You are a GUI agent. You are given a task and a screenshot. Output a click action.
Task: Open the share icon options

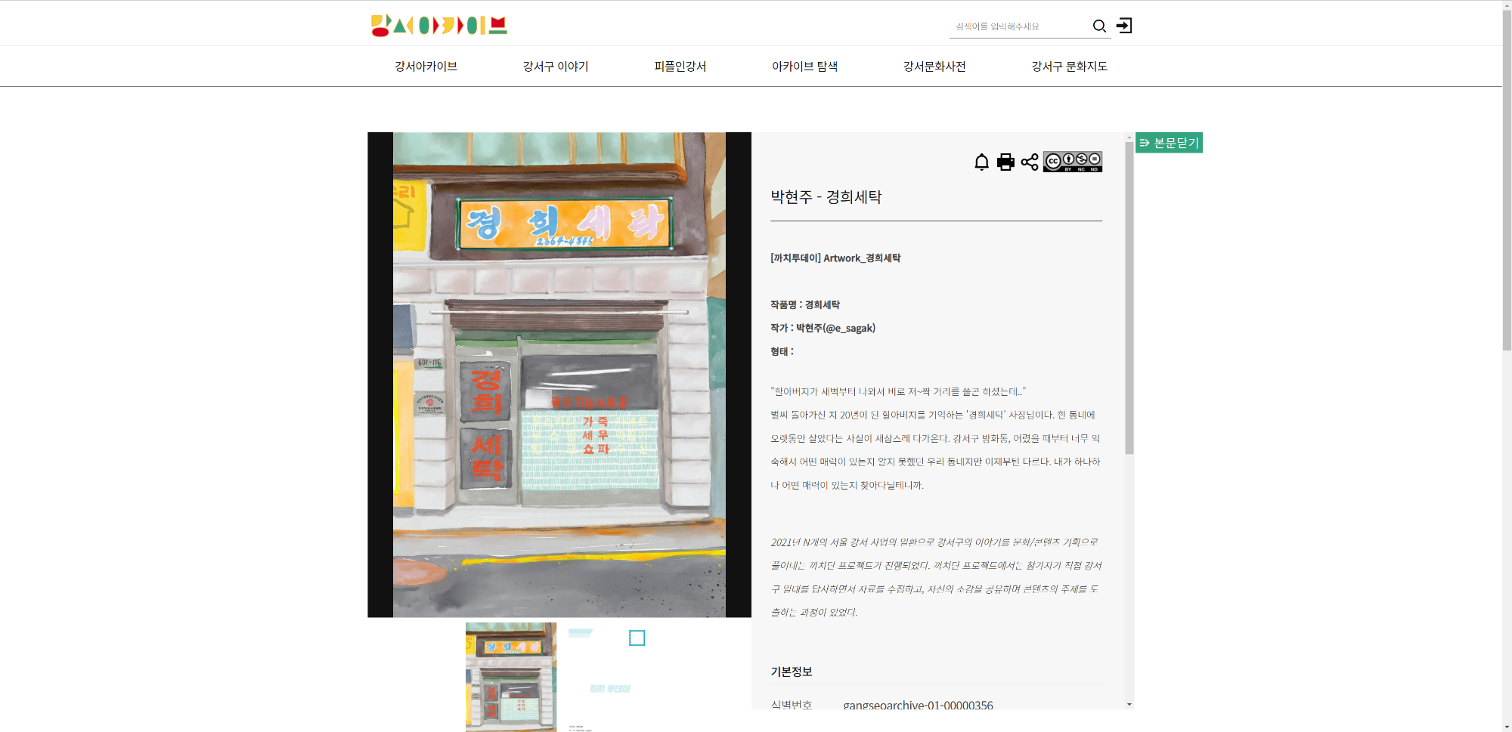click(1030, 162)
